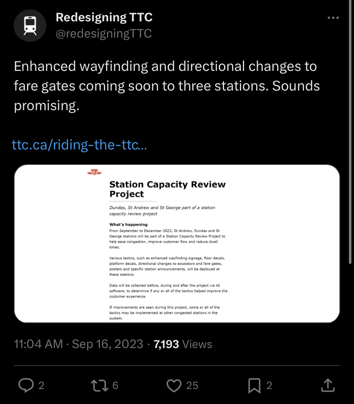Open the Station Capacity Review Project image

[x=177, y=243]
